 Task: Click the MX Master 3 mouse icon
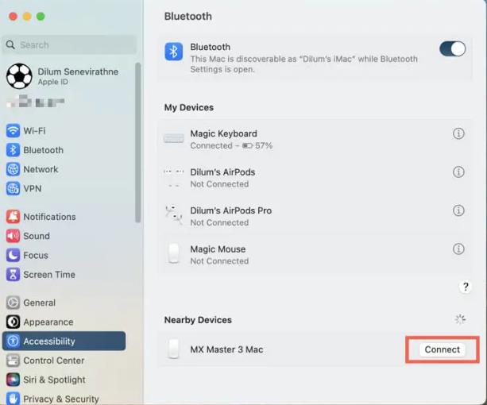(x=174, y=349)
